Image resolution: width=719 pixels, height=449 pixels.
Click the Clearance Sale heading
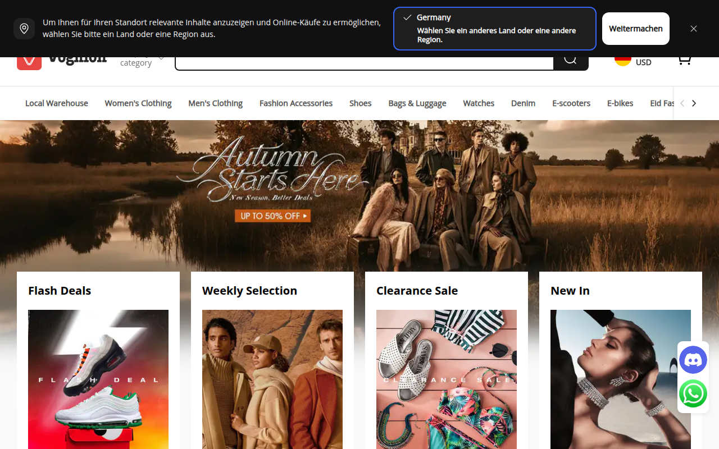(417, 291)
